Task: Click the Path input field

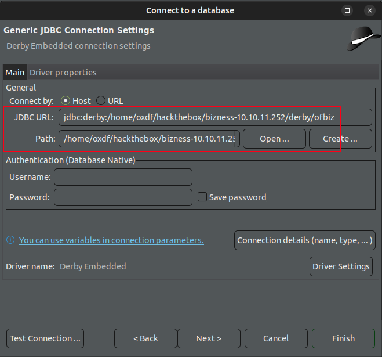Action: tap(149, 139)
